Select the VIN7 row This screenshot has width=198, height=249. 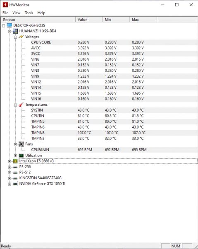pos(114,65)
